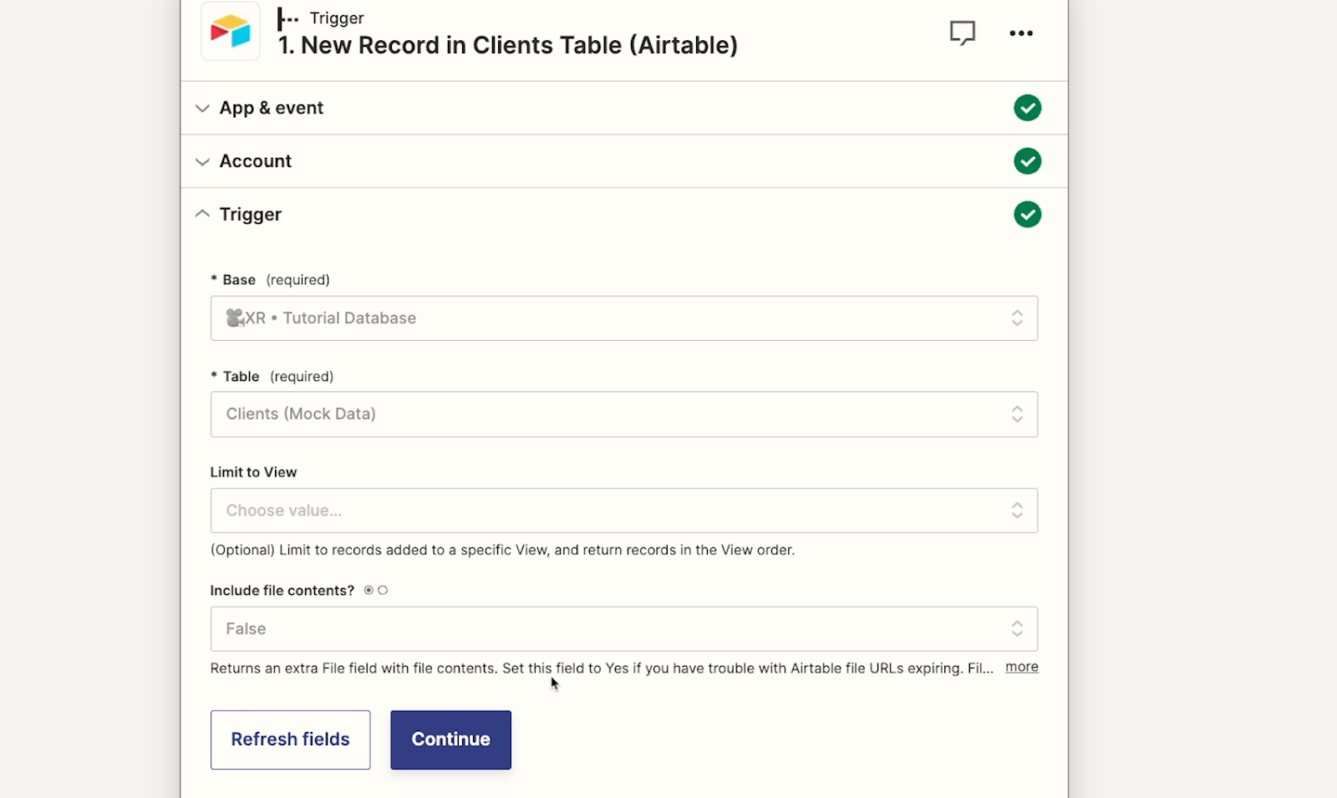1337x798 pixels.
Task: Click the Refresh fields button
Action: [x=290, y=740]
